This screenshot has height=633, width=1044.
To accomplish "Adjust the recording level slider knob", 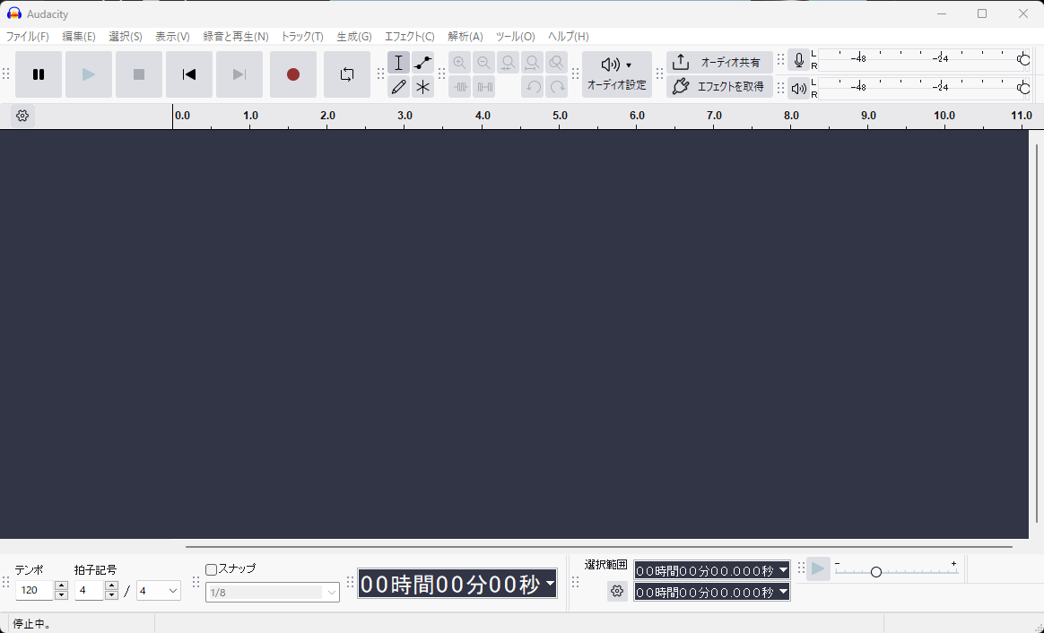I will [x=1023, y=60].
